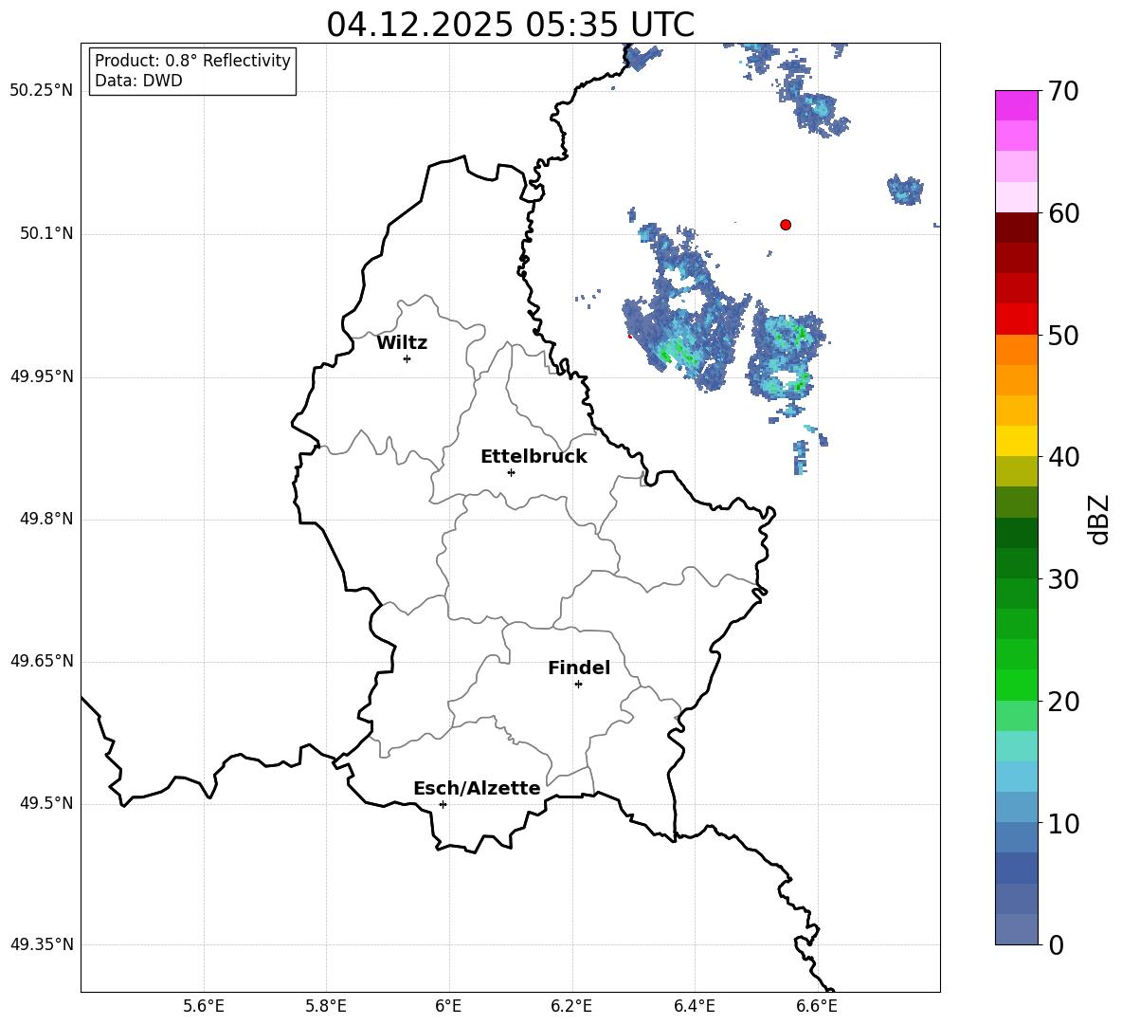This screenshot has height=1025, width=1122.
Task: Click the title 04.12.2025 05:35 UTC
Action: (510, 25)
